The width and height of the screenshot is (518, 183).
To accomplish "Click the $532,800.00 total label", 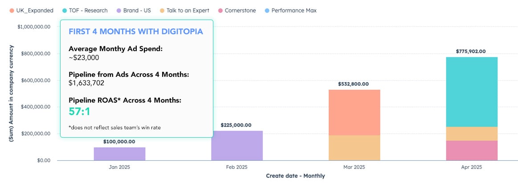I will pos(354,84).
